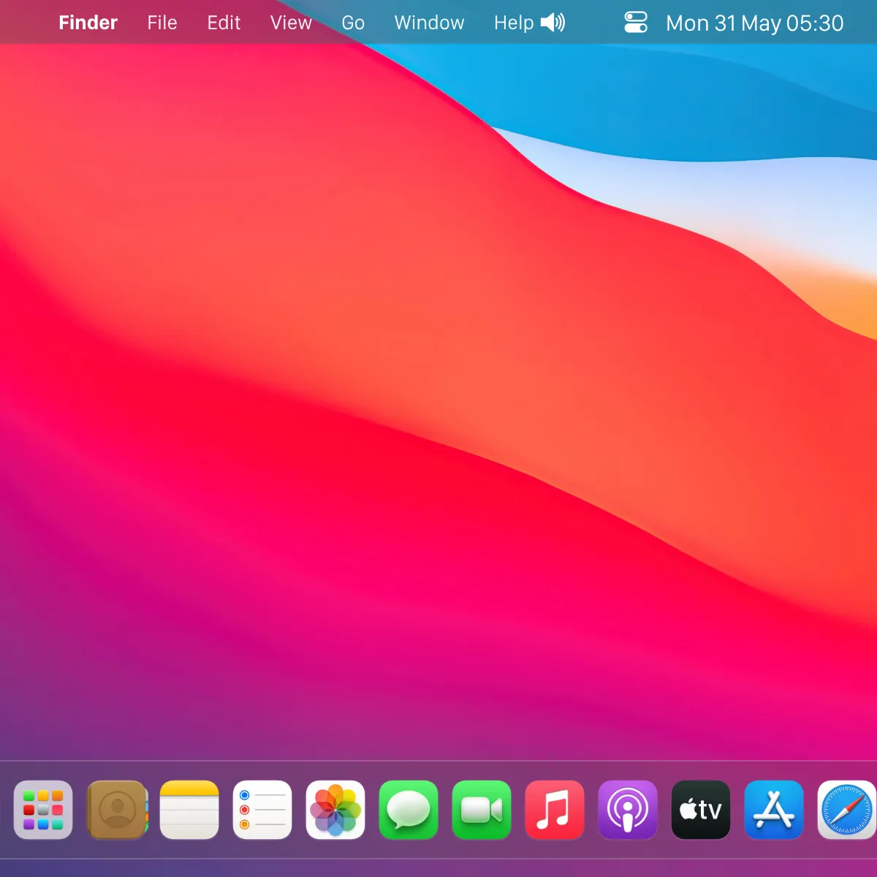This screenshot has height=877, width=877.
Task: Start the FaceTime app
Action: coord(482,810)
